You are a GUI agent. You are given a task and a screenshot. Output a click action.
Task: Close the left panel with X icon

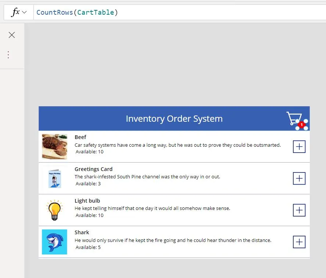[12, 35]
